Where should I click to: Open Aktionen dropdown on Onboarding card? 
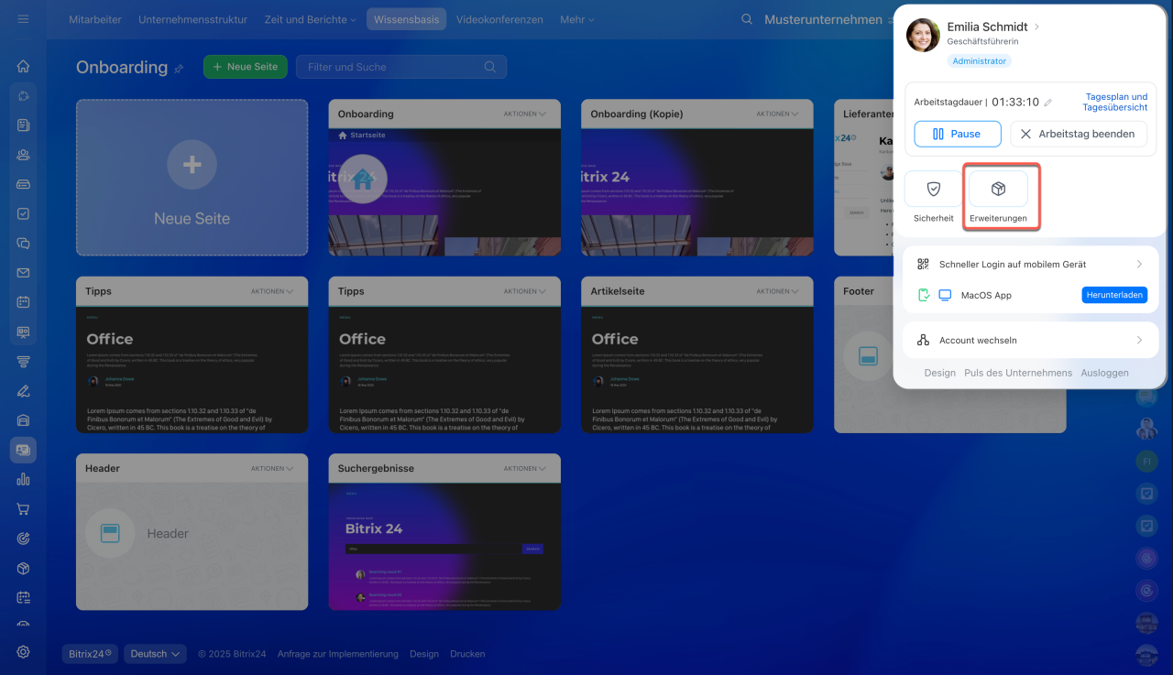pos(525,114)
